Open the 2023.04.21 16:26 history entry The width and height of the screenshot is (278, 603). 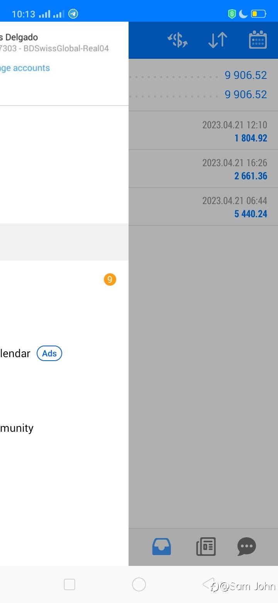point(203,169)
